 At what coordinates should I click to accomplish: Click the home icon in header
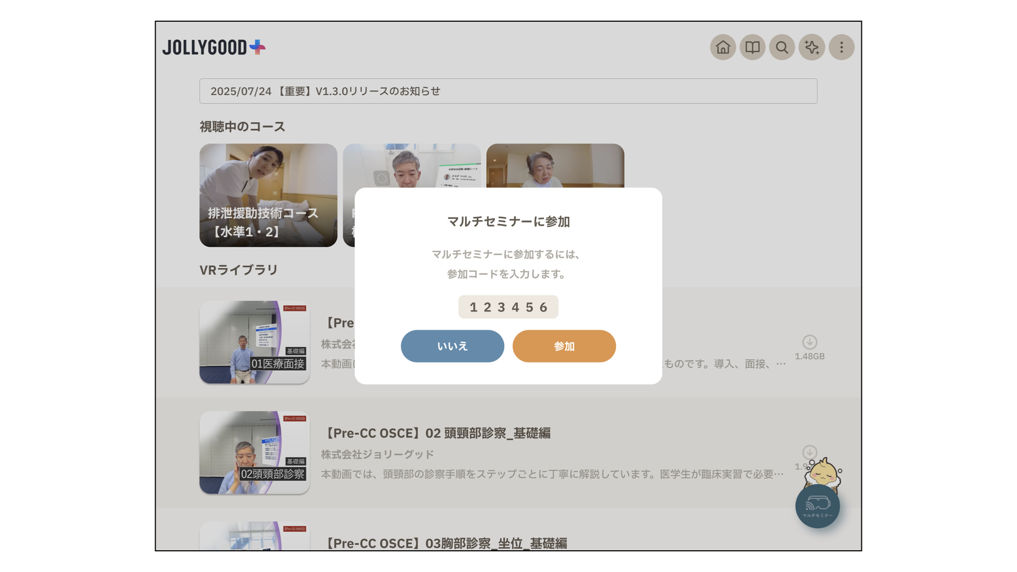click(x=722, y=48)
